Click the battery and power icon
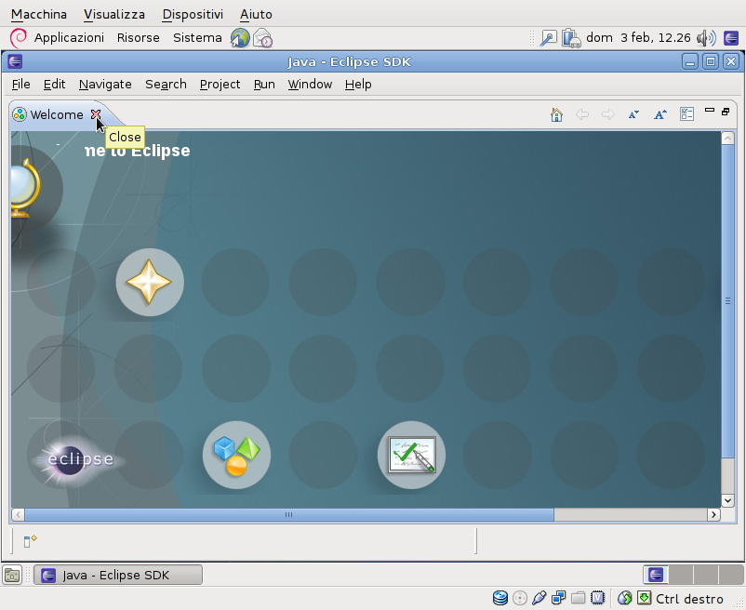This screenshot has width=746, height=610. (x=571, y=38)
